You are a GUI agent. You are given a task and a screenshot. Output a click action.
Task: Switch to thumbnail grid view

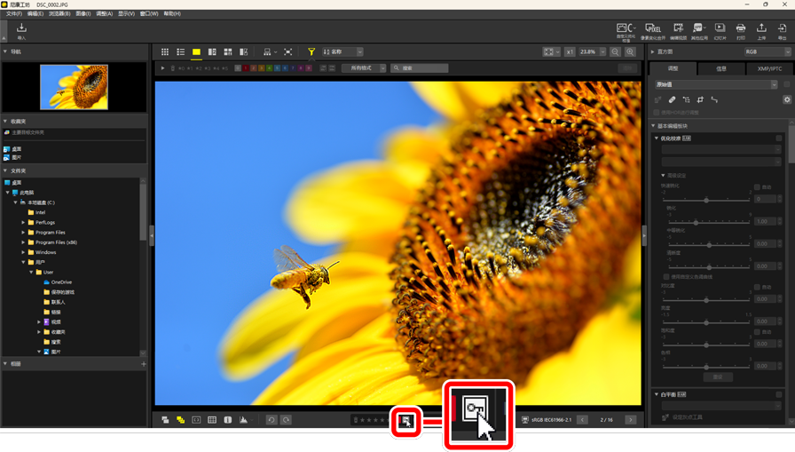tap(165, 52)
